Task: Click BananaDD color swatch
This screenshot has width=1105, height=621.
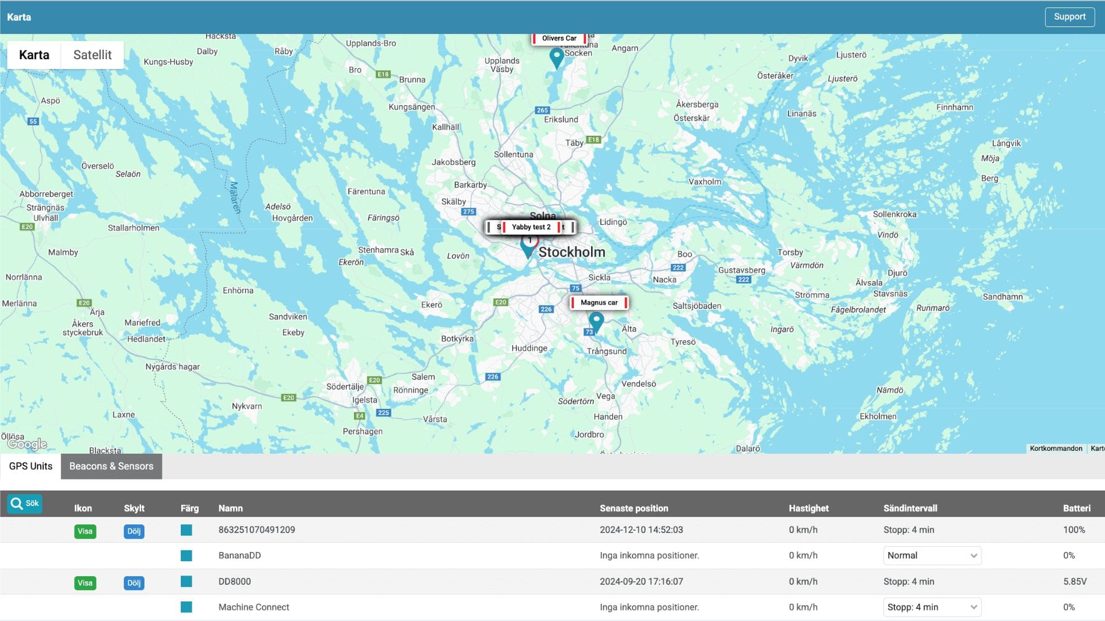Action: click(x=186, y=556)
